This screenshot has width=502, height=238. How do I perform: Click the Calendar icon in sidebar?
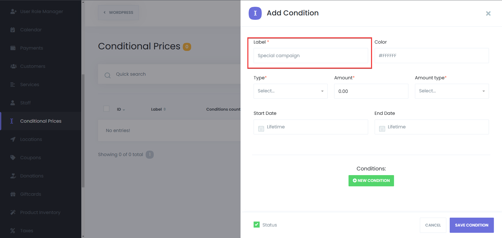[13, 30]
